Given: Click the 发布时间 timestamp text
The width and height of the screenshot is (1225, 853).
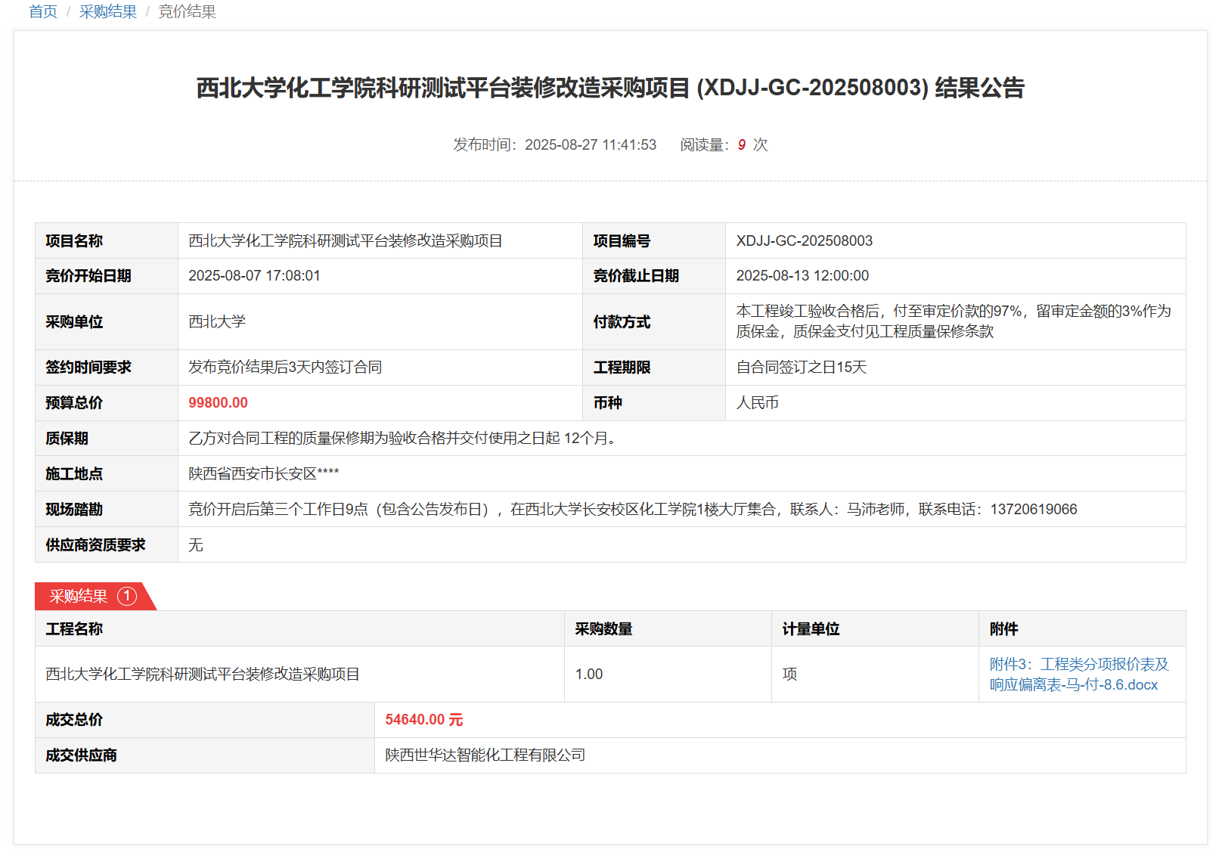Looking at the screenshot, I should pos(554,145).
